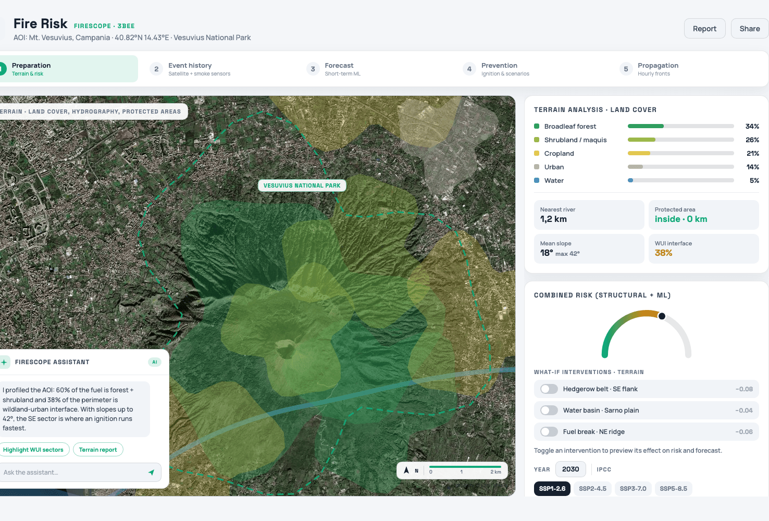Click the Firescope Assistant sparkle icon

[4, 362]
